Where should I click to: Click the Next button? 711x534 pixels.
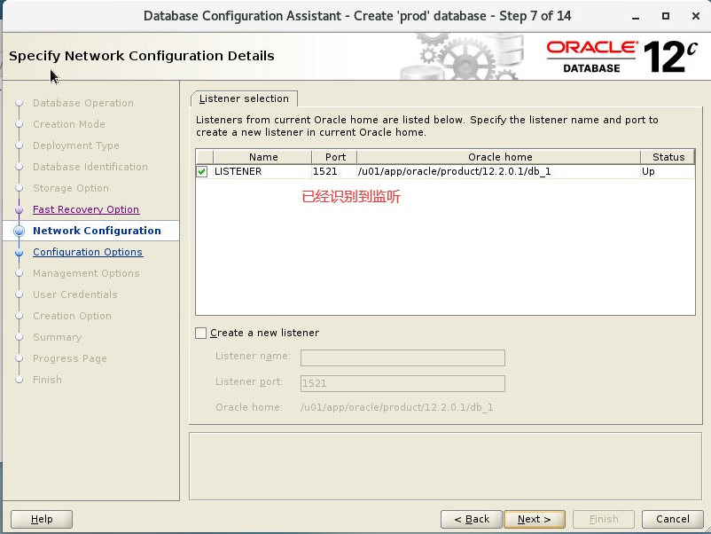[x=535, y=519]
